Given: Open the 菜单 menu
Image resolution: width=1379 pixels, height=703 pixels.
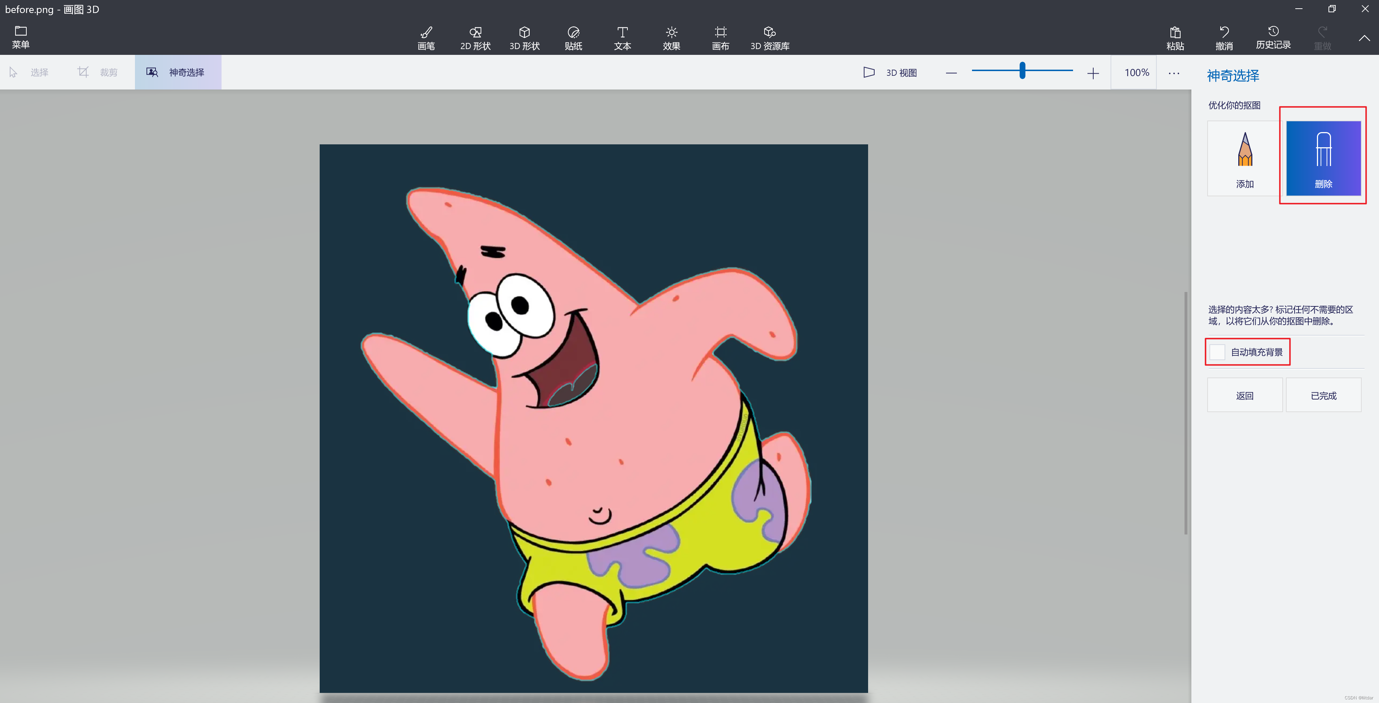Looking at the screenshot, I should [x=20, y=36].
